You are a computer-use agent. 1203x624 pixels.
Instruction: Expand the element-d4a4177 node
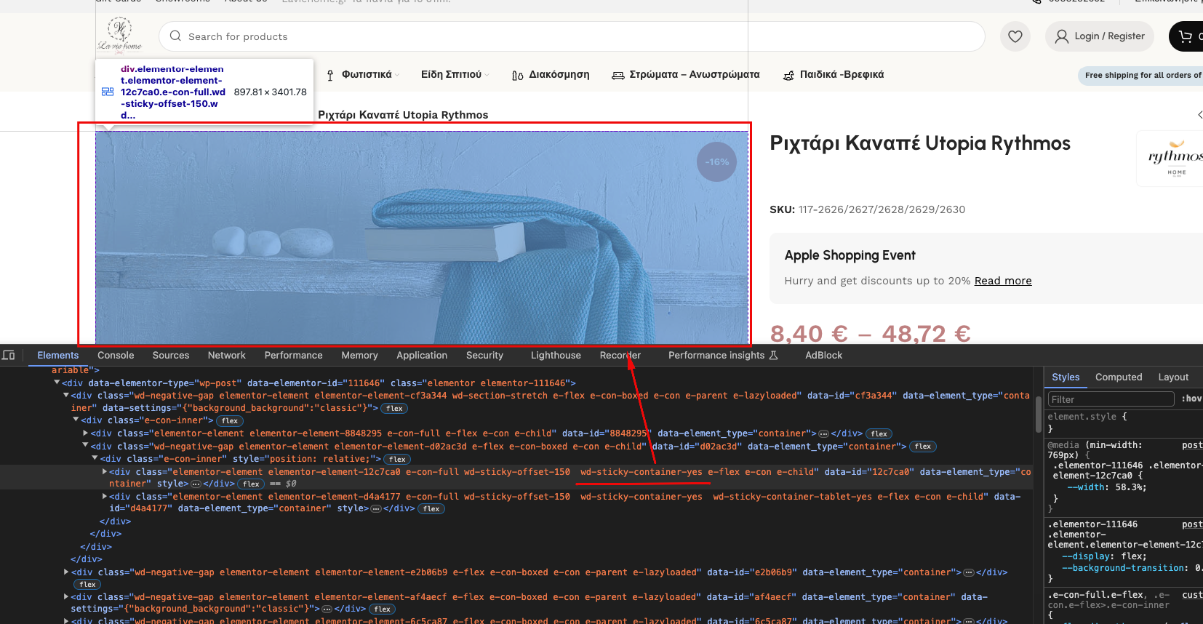point(105,496)
